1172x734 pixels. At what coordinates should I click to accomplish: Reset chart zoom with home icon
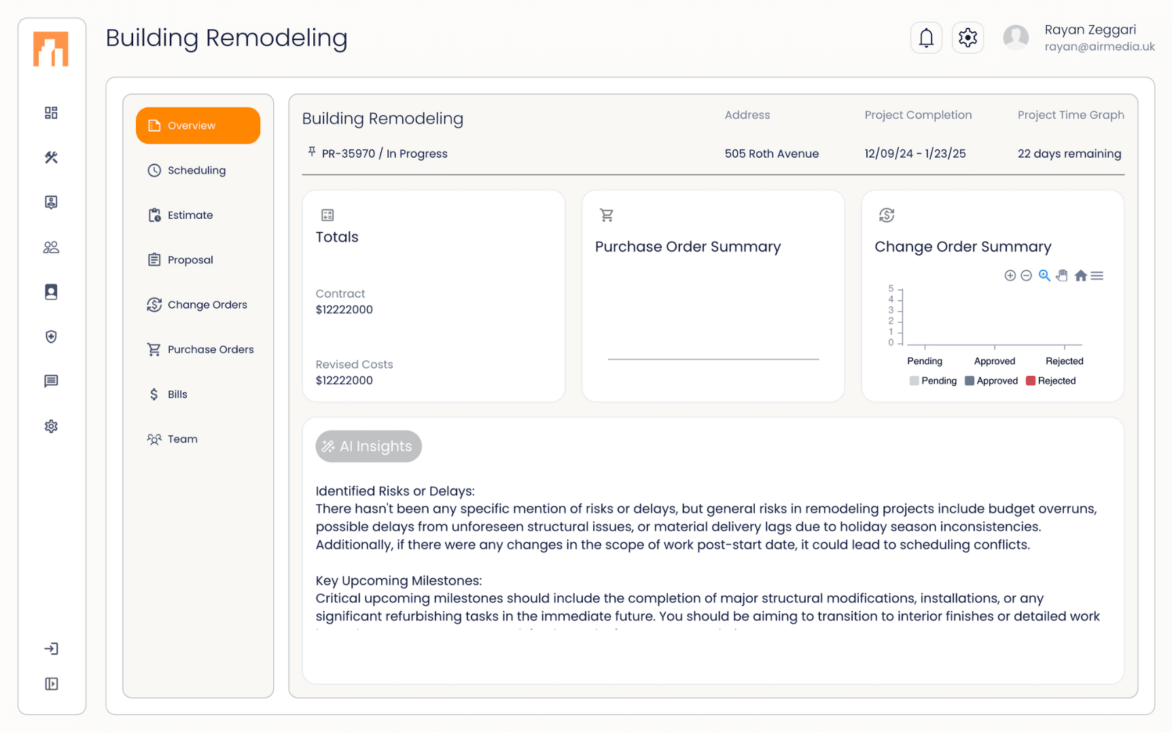tap(1080, 276)
